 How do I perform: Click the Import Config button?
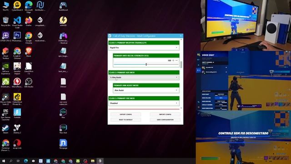click(165, 114)
